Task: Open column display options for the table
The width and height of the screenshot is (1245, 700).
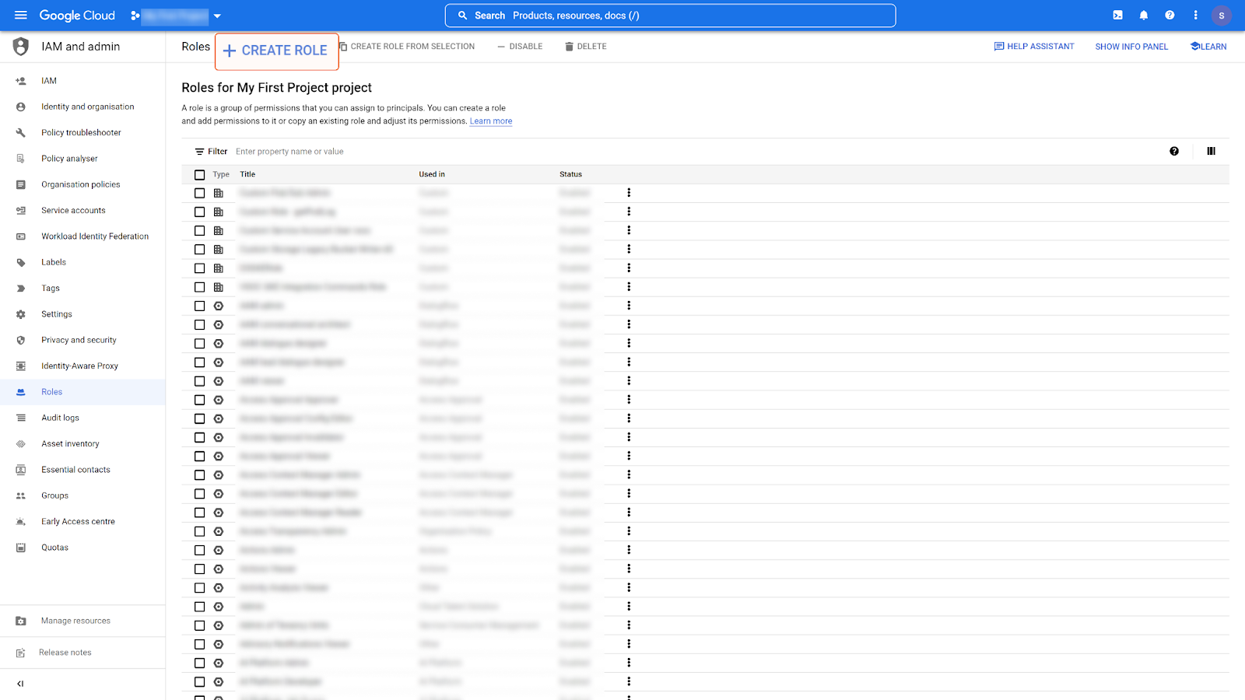Action: pyautogui.click(x=1212, y=152)
